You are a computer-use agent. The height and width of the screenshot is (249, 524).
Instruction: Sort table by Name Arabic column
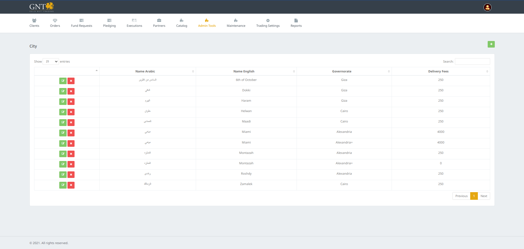pyautogui.click(x=145, y=71)
